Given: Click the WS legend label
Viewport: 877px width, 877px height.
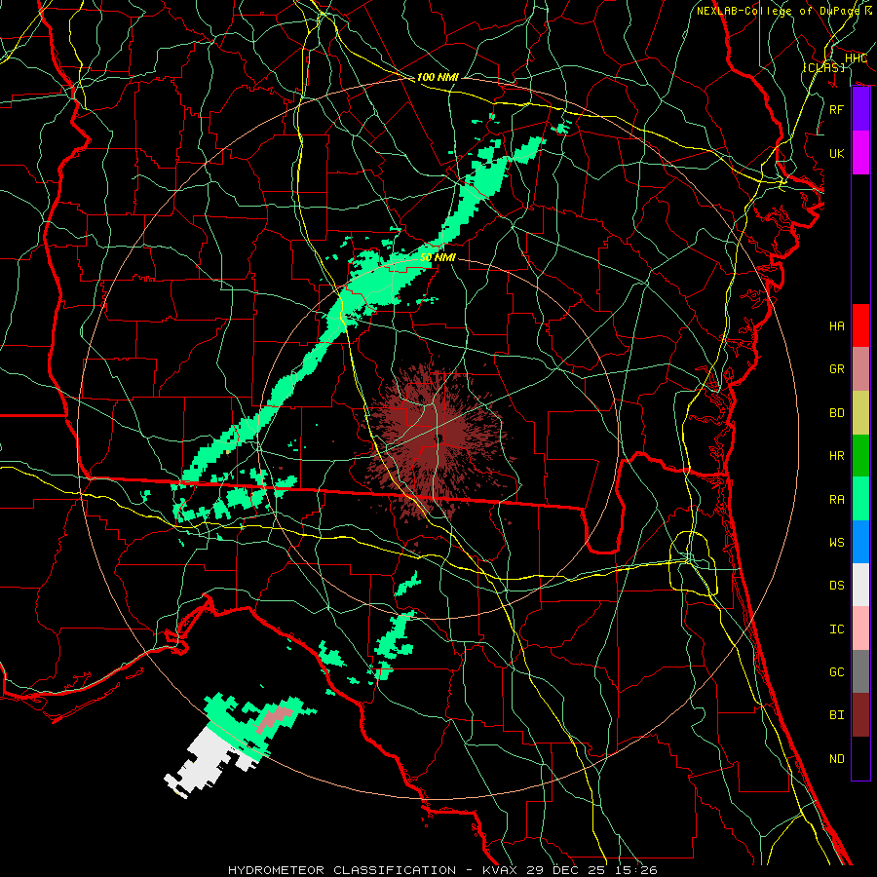Looking at the screenshot, I should (836, 542).
